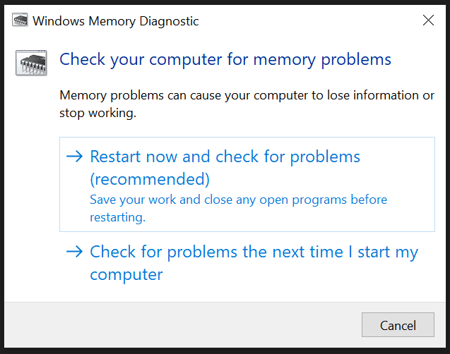This screenshot has height=354, width=450.
Task: Select Check for problems the next time option
Action: click(x=254, y=252)
